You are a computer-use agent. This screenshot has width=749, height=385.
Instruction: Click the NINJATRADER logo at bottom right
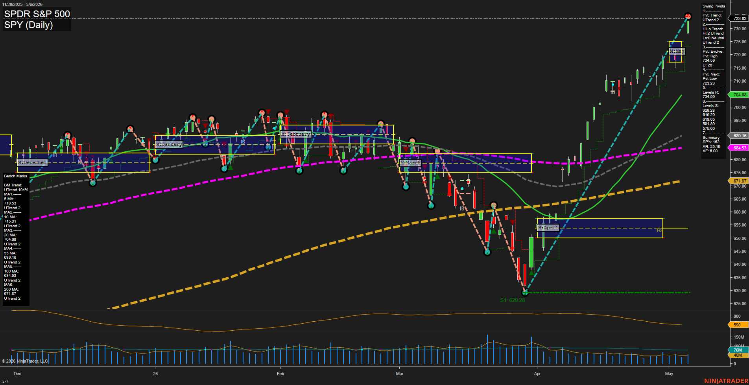pyautogui.click(x=726, y=381)
